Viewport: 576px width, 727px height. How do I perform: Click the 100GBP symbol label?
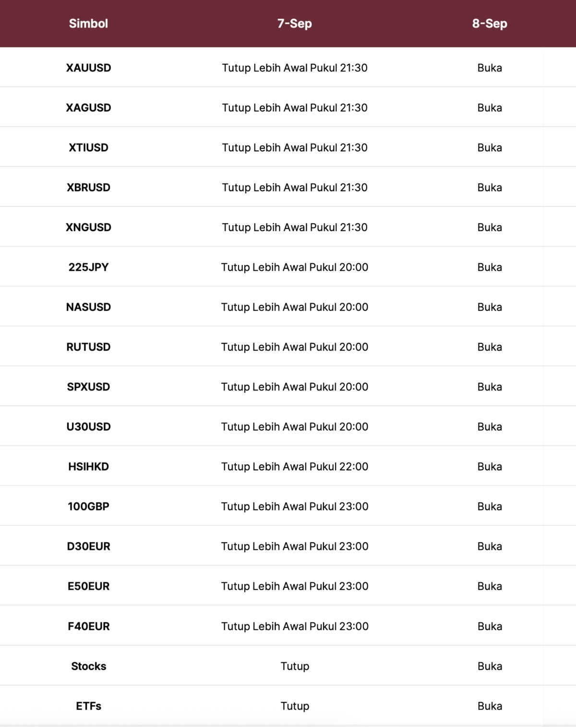(88, 506)
